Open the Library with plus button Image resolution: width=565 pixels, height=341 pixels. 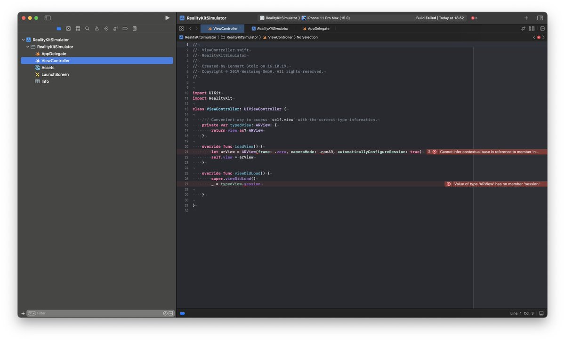click(x=526, y=18)
